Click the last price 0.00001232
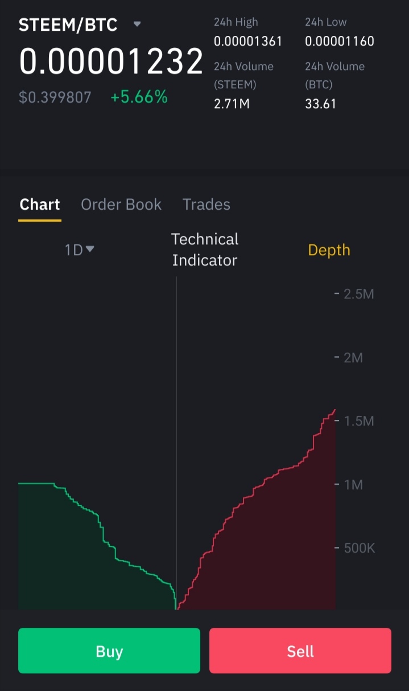Screen dimensions: 409x691 click(x=111, y=62)
